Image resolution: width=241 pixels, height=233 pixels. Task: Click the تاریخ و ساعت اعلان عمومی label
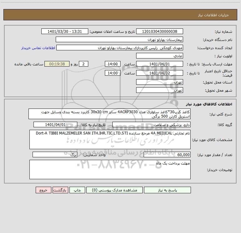(x=112, y=32)
